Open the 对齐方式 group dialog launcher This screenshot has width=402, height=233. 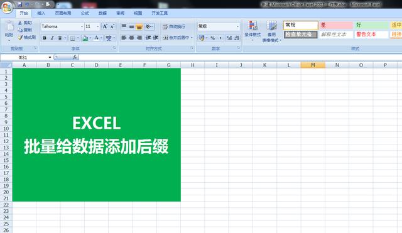[x=192, y=48]
